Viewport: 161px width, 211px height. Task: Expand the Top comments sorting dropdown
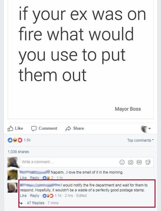click(140, 140)
